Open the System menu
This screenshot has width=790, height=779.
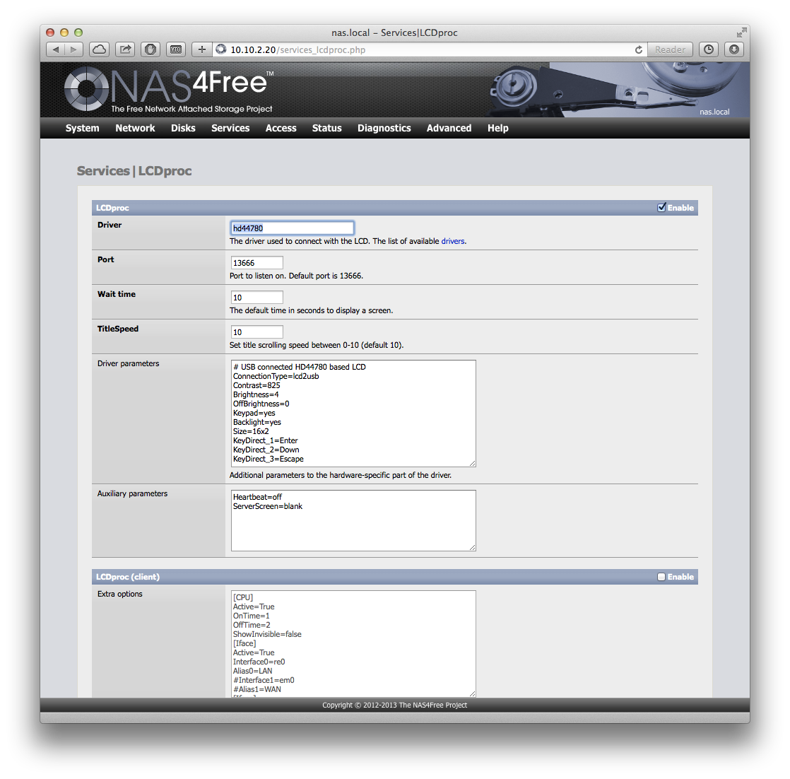coord(82,128)
